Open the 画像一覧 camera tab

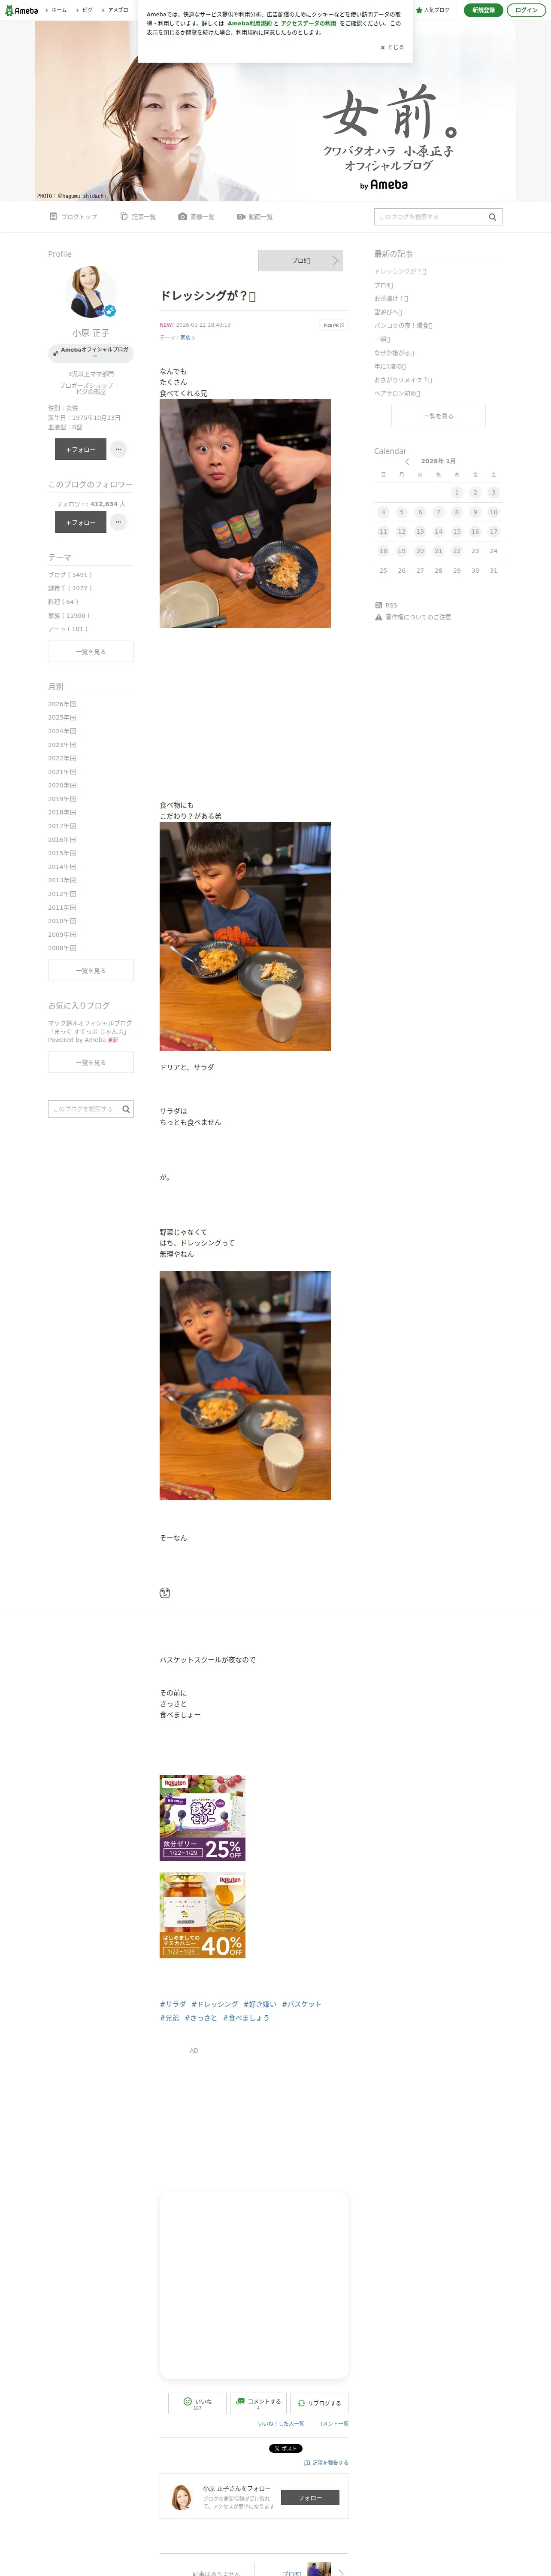196,217
